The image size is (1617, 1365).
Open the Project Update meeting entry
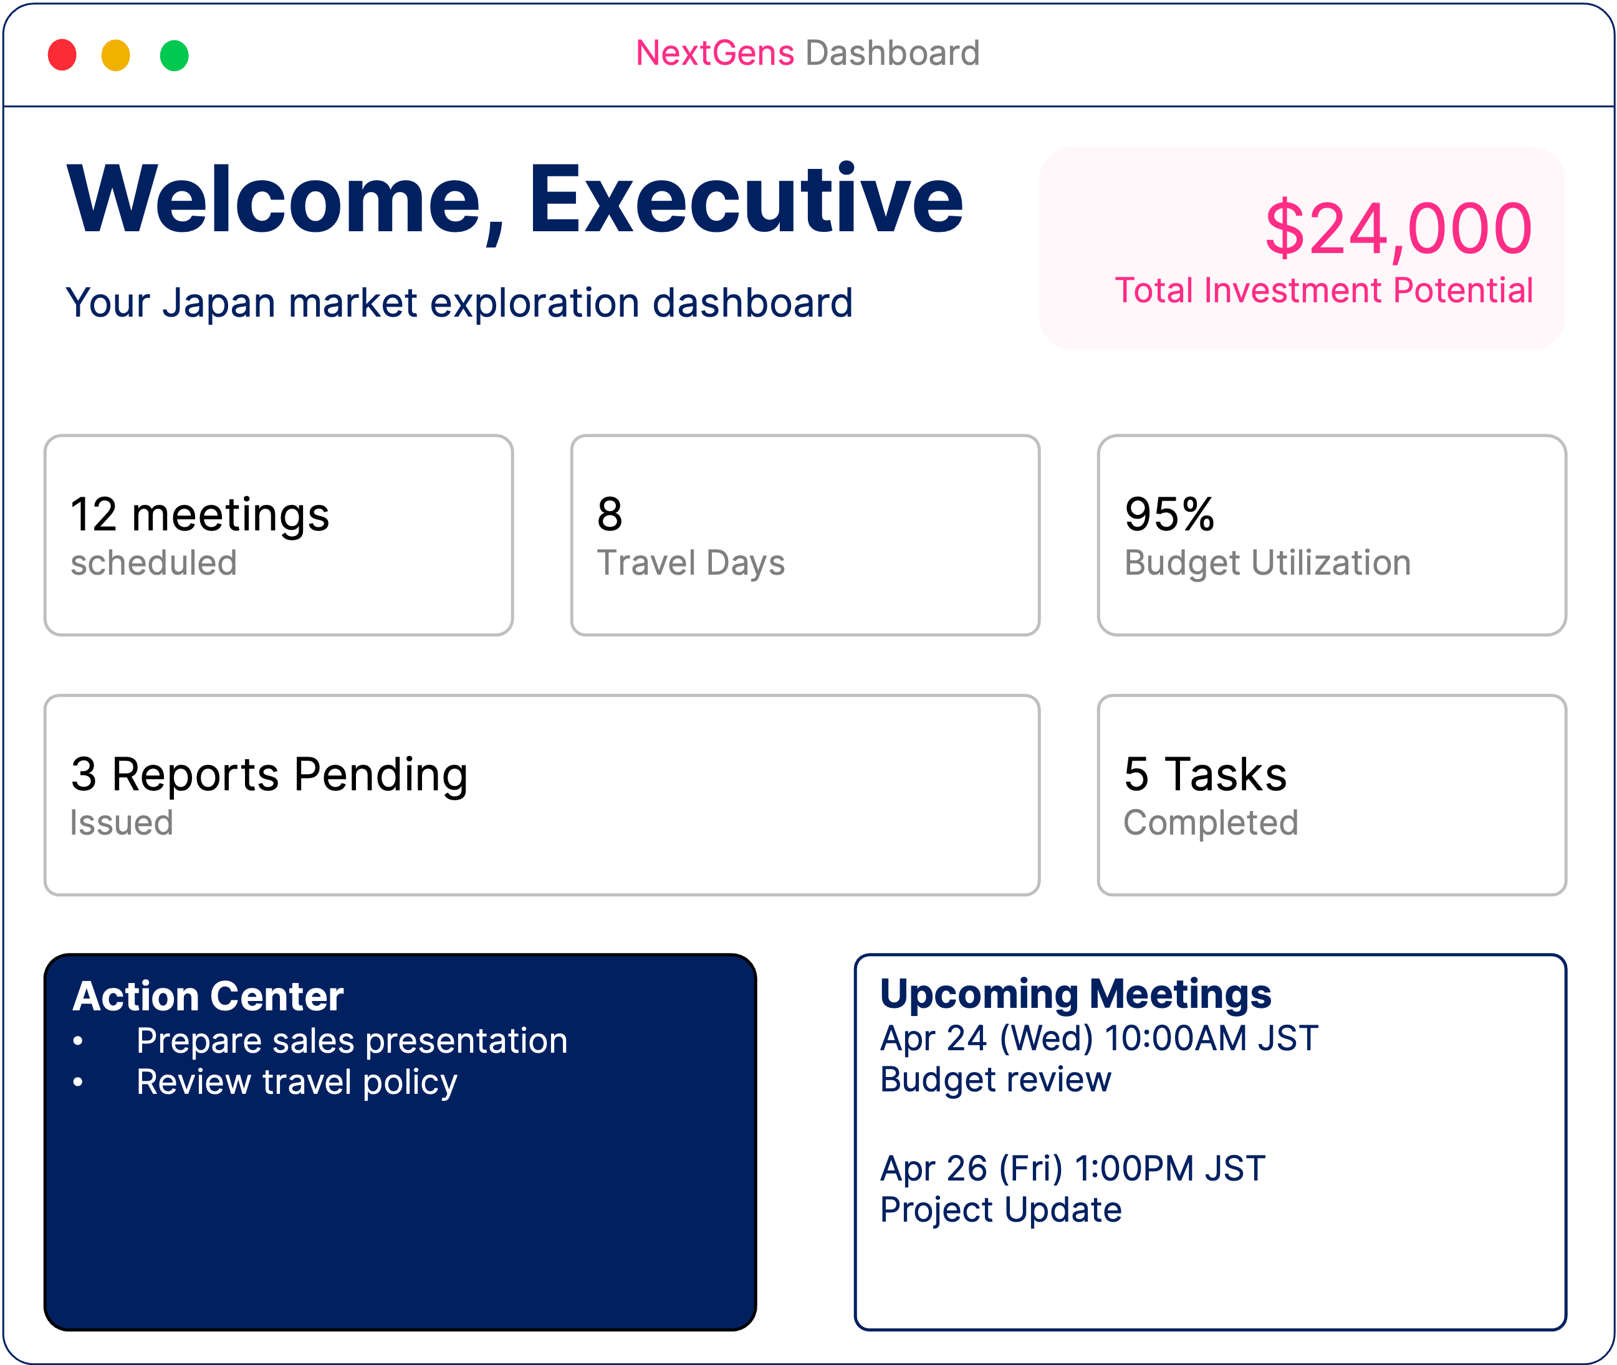(1000, 1209)
